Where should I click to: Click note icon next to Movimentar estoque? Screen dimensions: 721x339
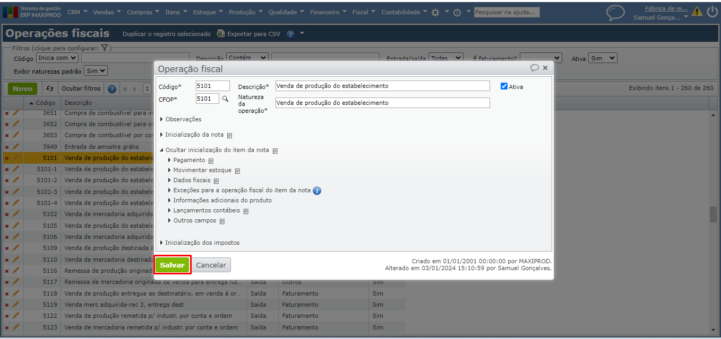coord(237,171)
